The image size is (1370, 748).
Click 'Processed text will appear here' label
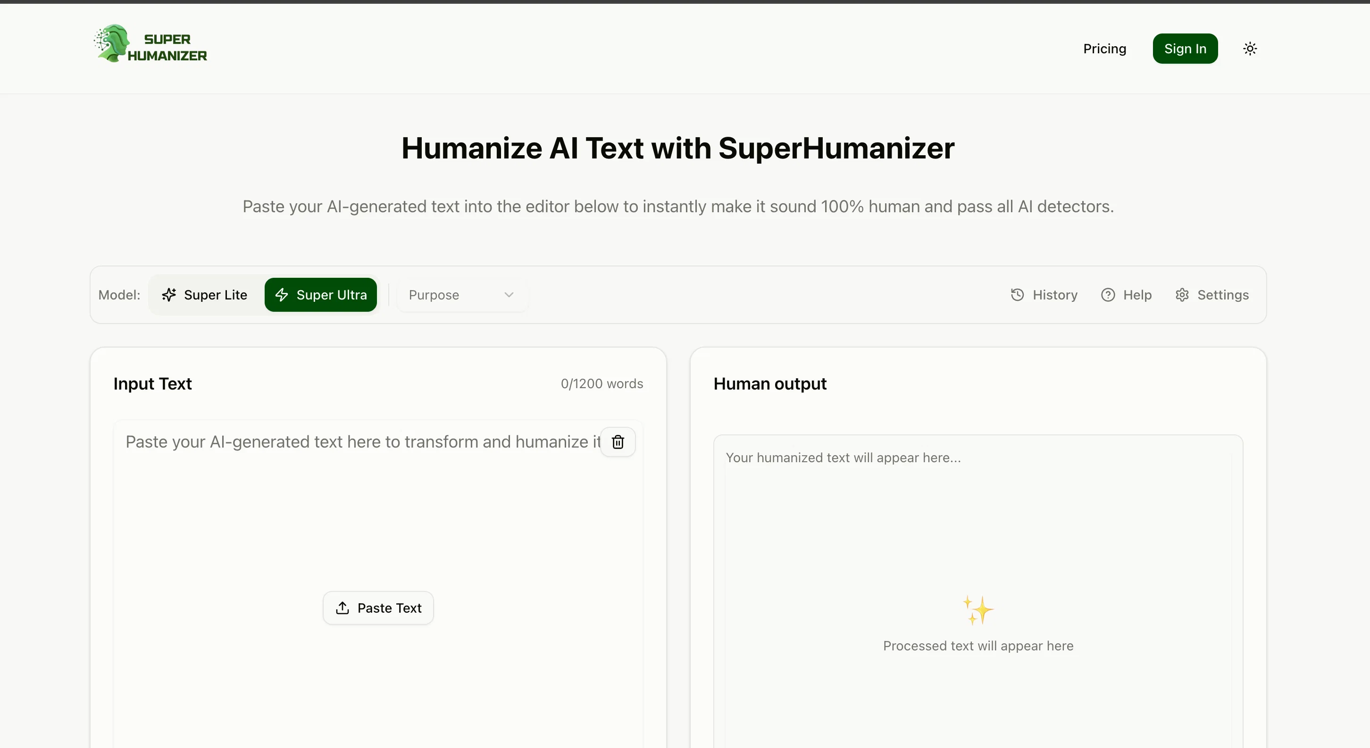[x=978, y=646]
